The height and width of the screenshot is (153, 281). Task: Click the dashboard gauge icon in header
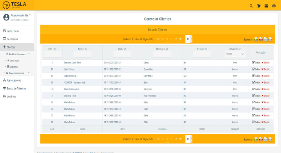click(x=274, y=6)
